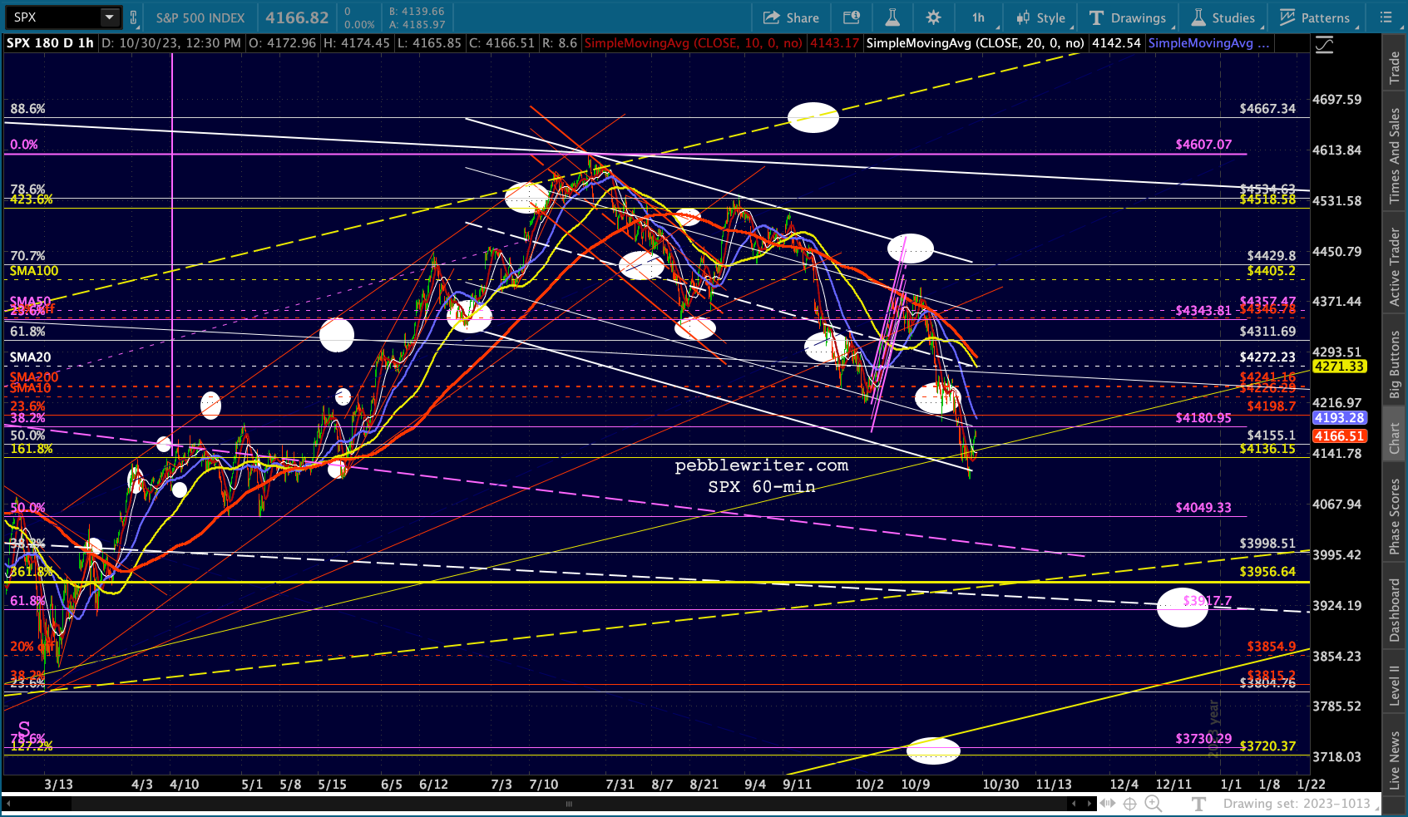Open the 1h timeframe dropdown
Viewport: 1408px width, 817px height.
point(978,17)
